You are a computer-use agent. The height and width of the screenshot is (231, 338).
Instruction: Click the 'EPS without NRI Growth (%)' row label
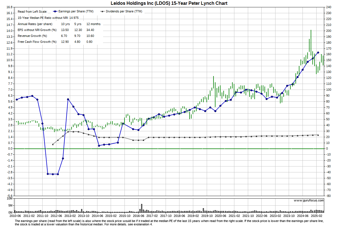point(37,30)
